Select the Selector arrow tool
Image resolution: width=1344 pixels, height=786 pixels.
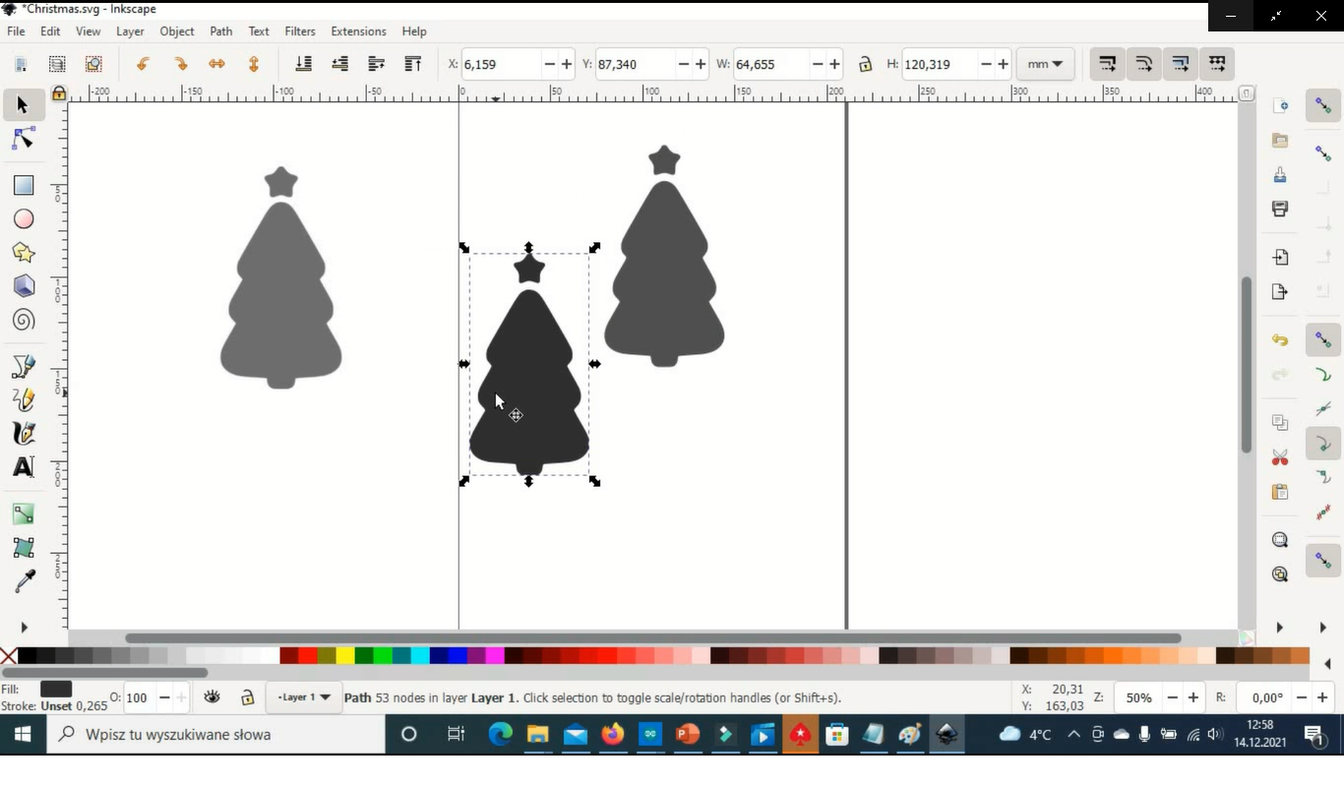click(23, 105)
